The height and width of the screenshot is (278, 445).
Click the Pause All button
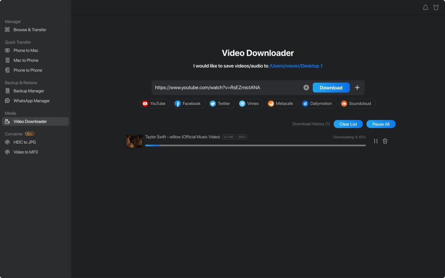click(x=381, y=124)
